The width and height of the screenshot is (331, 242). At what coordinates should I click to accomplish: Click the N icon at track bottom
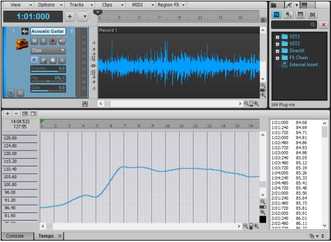pos(20,93)
